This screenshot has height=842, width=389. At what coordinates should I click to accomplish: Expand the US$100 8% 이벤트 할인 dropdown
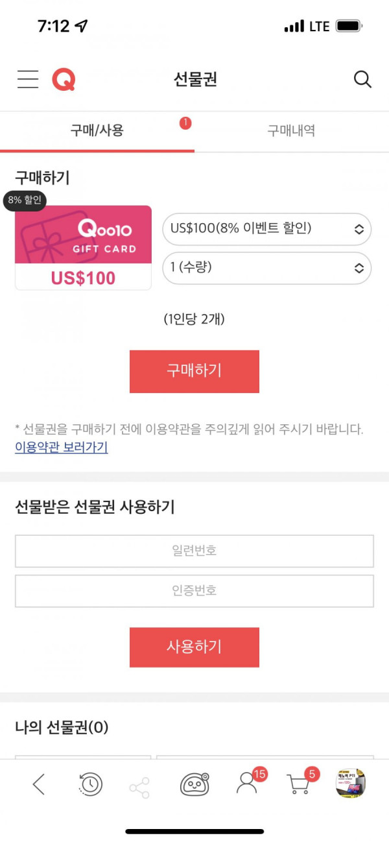[x=266, y=229]
